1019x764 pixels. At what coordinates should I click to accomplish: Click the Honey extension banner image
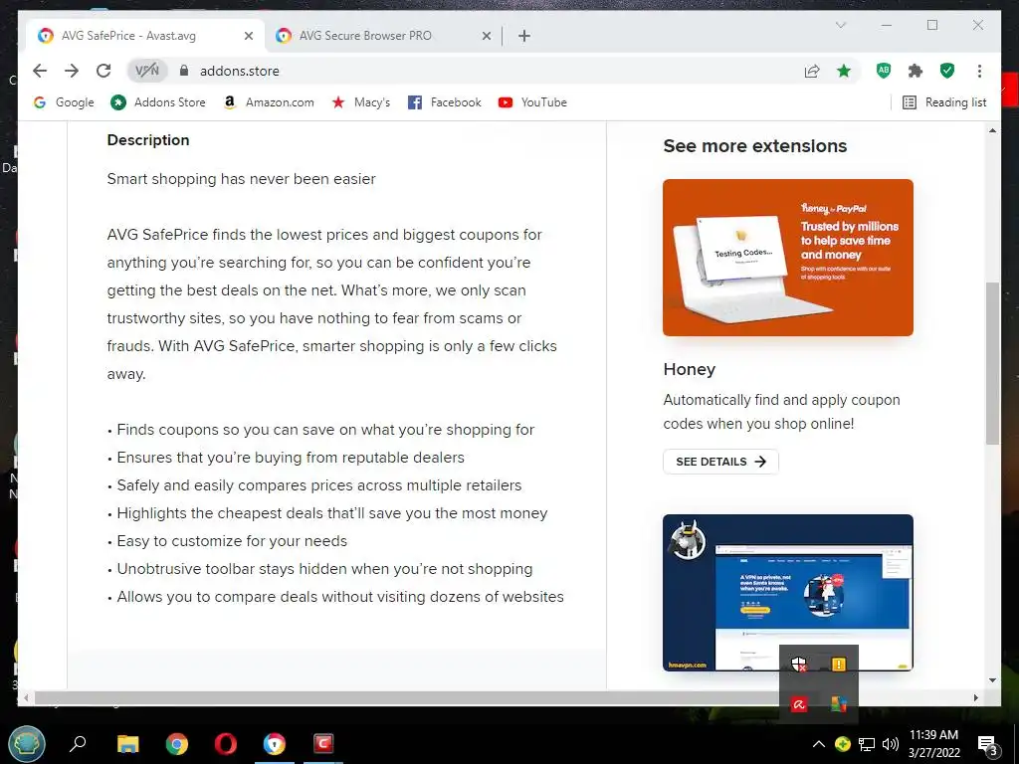(788, 258)
